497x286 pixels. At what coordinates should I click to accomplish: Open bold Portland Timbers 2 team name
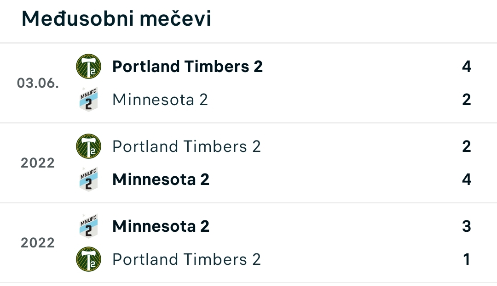(x=188, y=67)
